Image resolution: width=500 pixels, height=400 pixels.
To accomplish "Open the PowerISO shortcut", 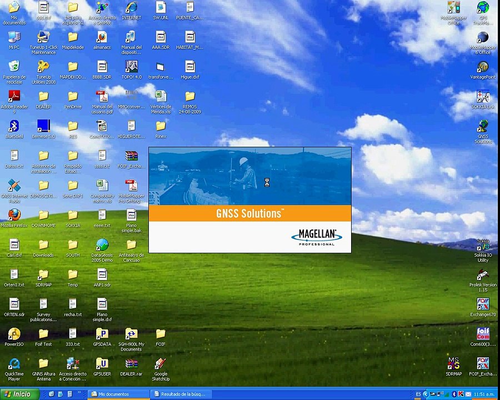I will (14, 334).
